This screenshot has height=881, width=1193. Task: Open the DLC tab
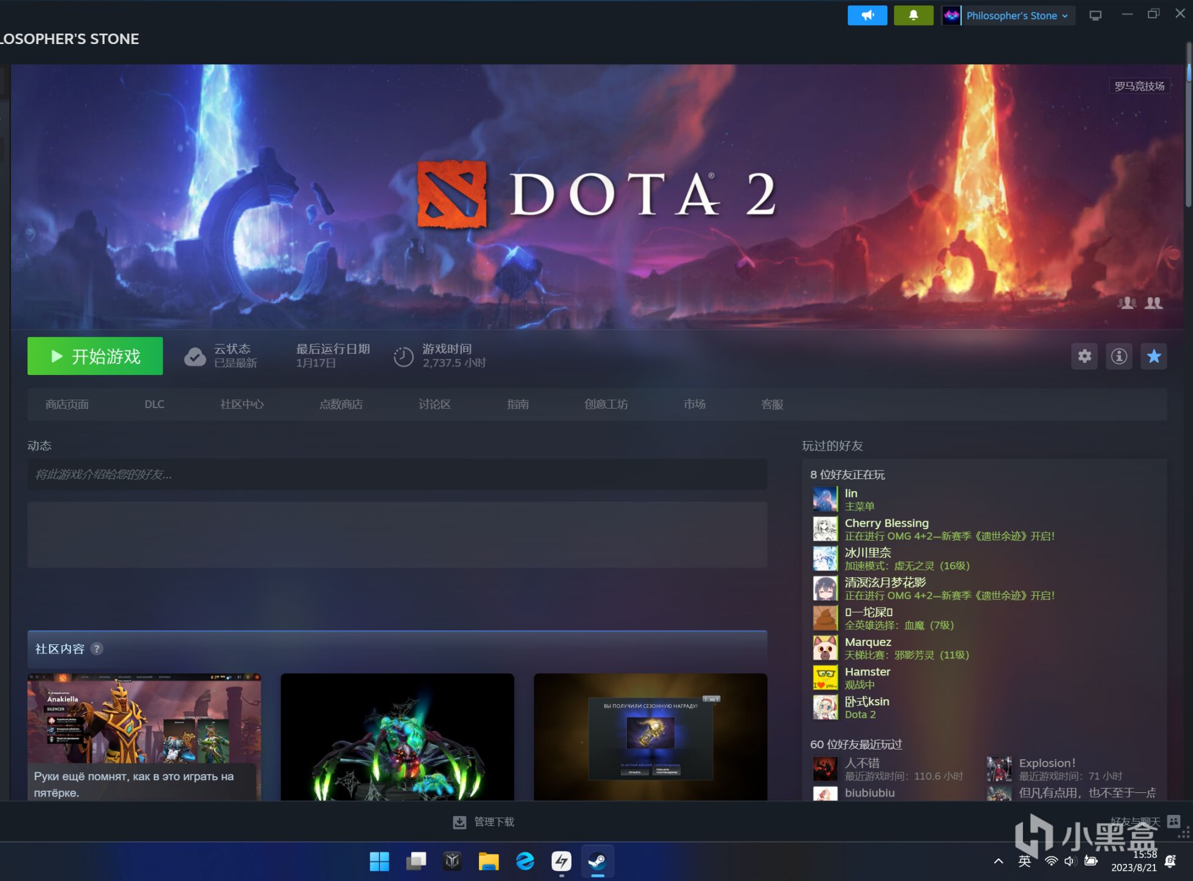tap(154, 404)
